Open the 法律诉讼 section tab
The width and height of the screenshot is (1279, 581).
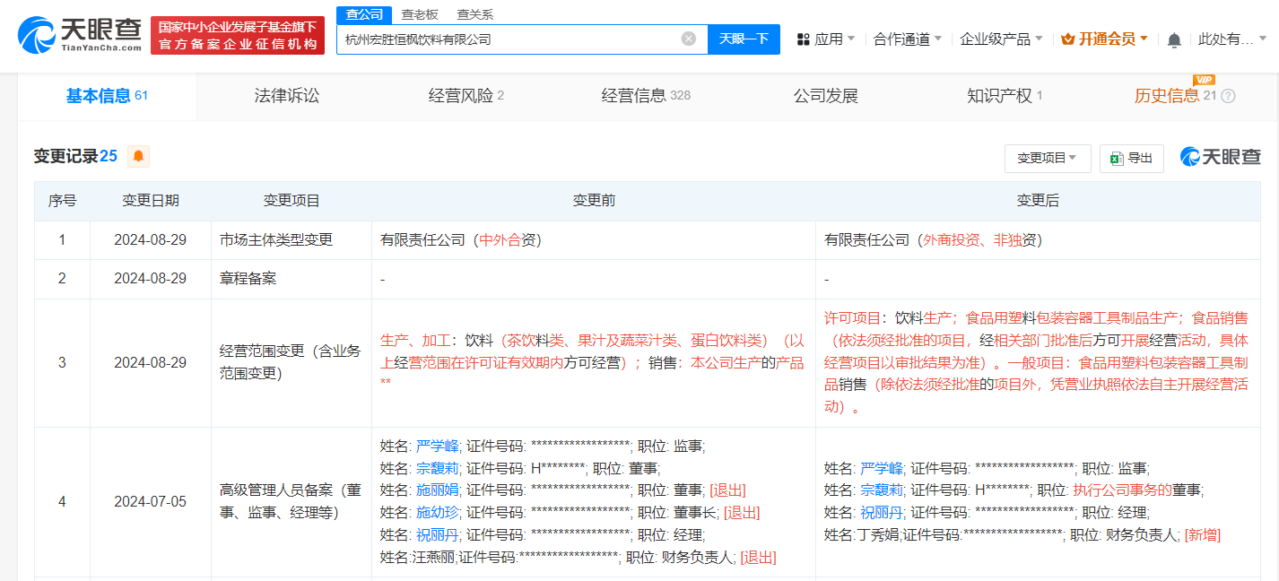point(287,95)
